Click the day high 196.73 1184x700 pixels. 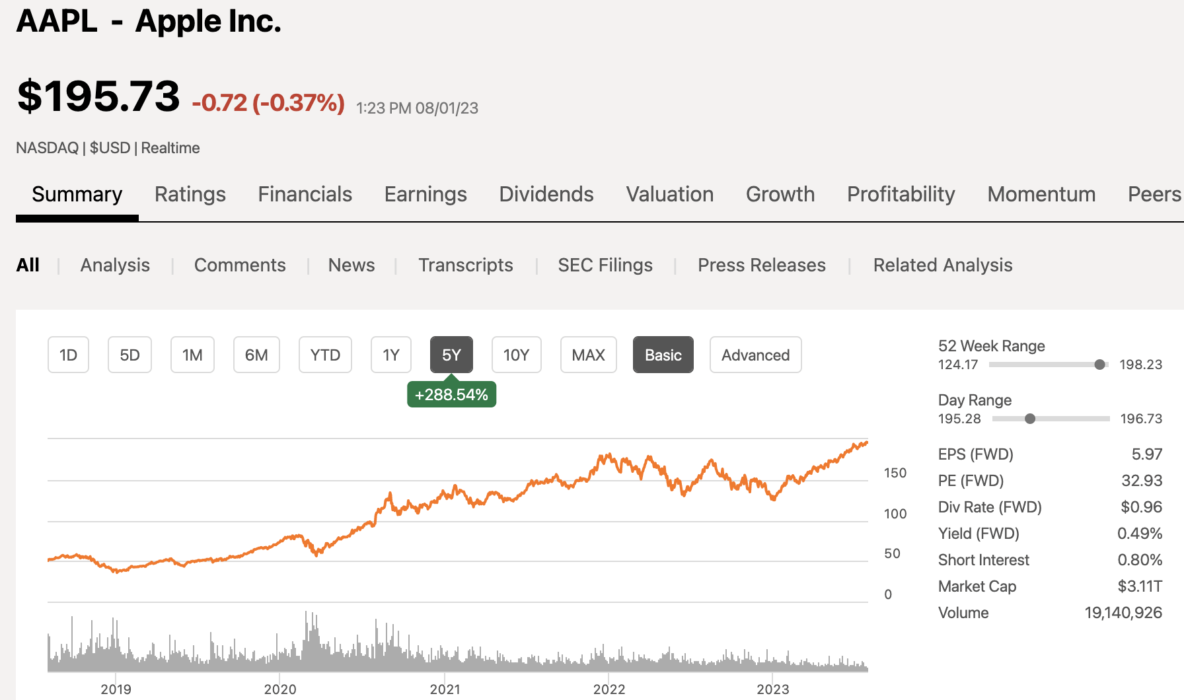tap(1141, 419)
